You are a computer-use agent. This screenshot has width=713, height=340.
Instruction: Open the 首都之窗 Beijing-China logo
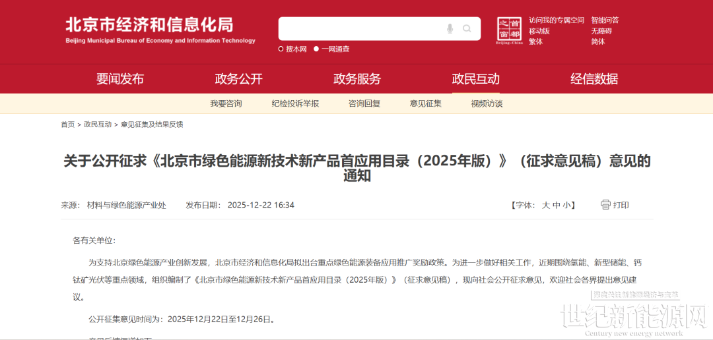509,31
